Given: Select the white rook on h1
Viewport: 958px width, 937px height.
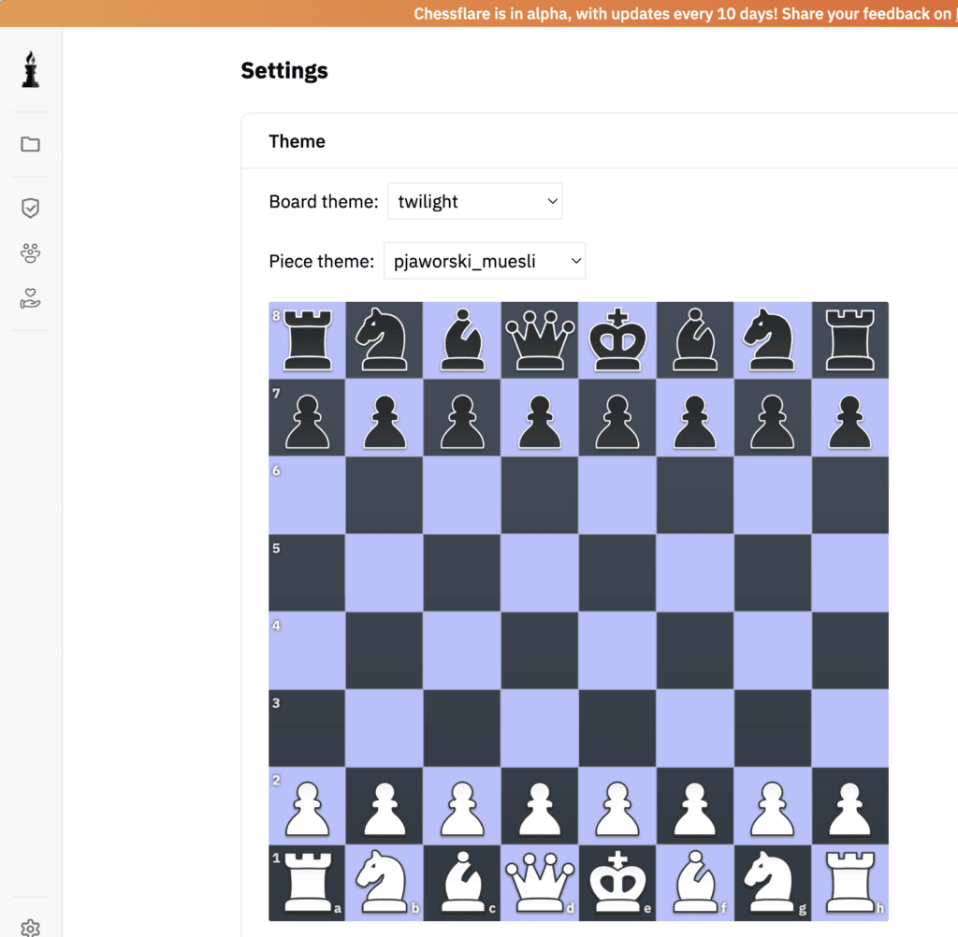Looking at the screenshot, I should 849,883.
